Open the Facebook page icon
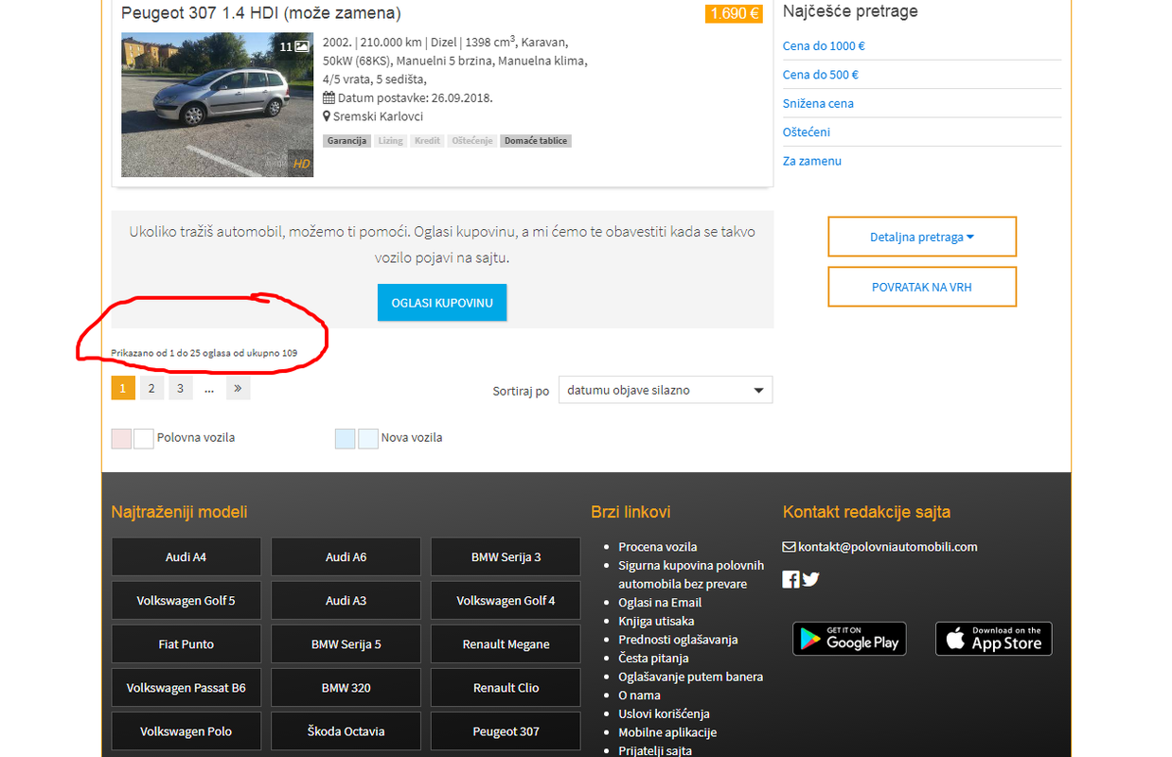This screenshot has height=757, width=1172. coord(790,579)
